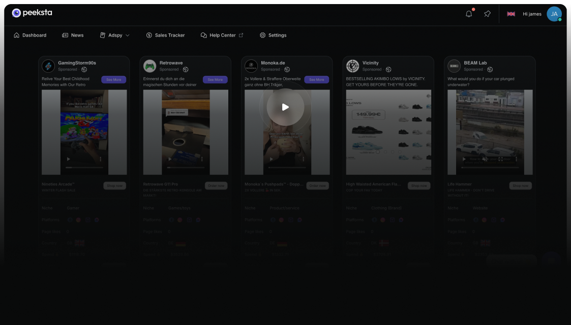Image resolution: width=571 pixels, height=325 pixels.
Task: Click the Vicinity logo avatar
Action: [352, 66]
